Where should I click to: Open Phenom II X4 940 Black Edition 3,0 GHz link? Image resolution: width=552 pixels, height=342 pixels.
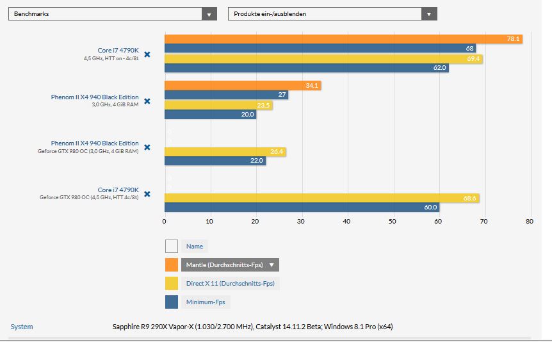95,97
